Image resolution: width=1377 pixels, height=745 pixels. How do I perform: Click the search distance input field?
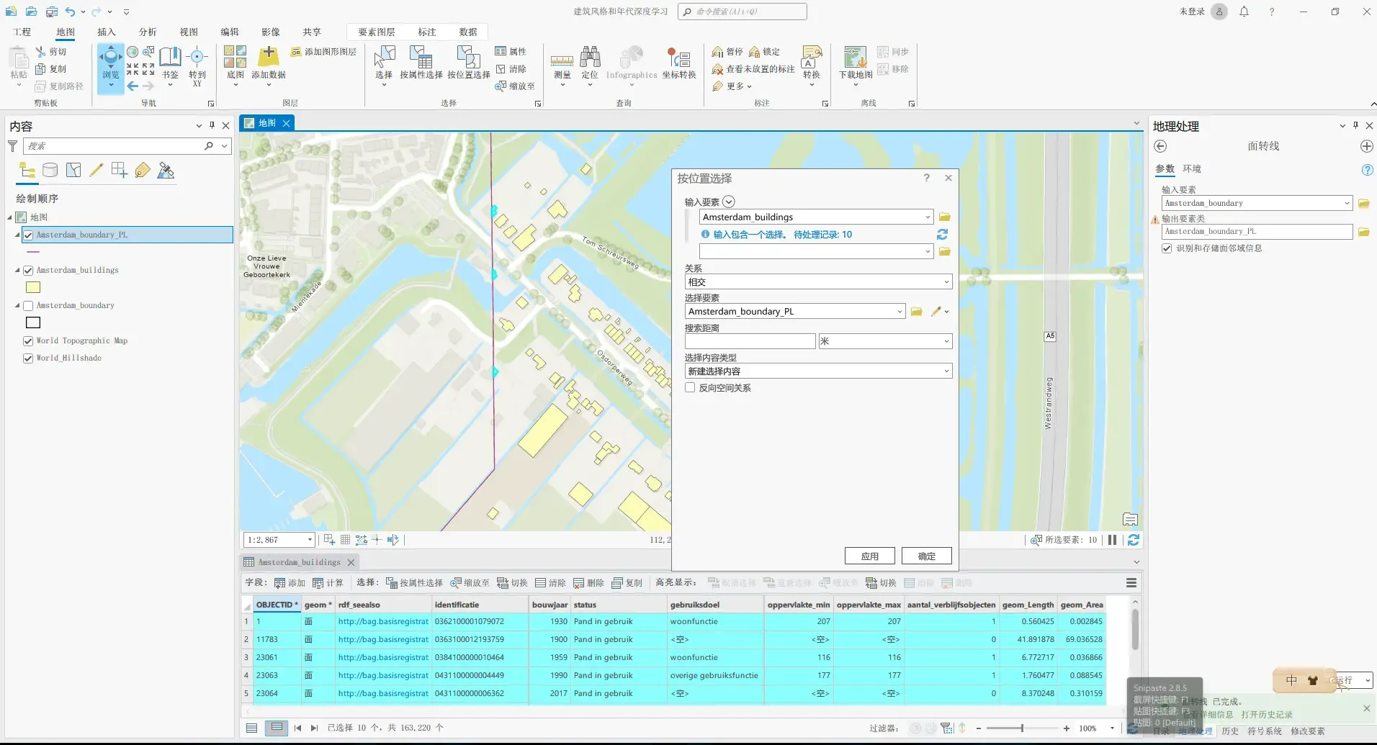(x=750, y=341)
